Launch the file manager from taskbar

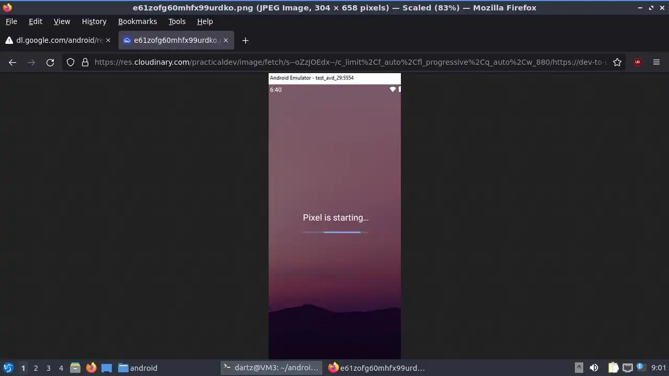(x=75, y=368)
